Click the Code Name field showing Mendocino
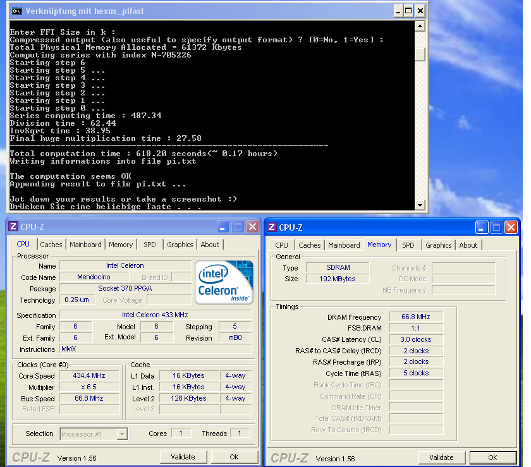 [x=94, y=277]
